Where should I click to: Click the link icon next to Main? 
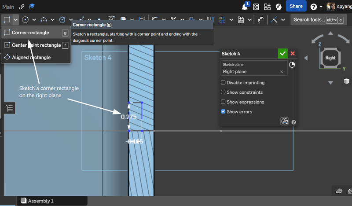[22, 7]
